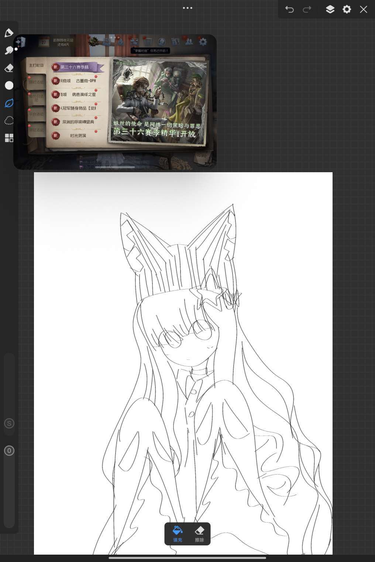Screen dimensions: 375x562
Task: Select the dotted lasso selection tool
Action: 9,121
